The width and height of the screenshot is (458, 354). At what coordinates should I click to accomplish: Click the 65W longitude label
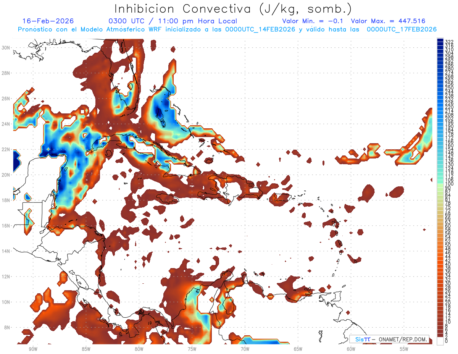[298, 349]
